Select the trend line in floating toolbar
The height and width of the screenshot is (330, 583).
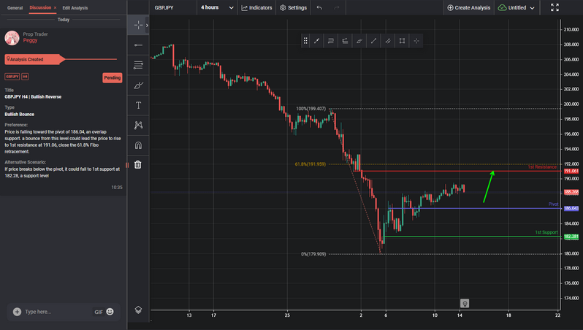(317, 41)
